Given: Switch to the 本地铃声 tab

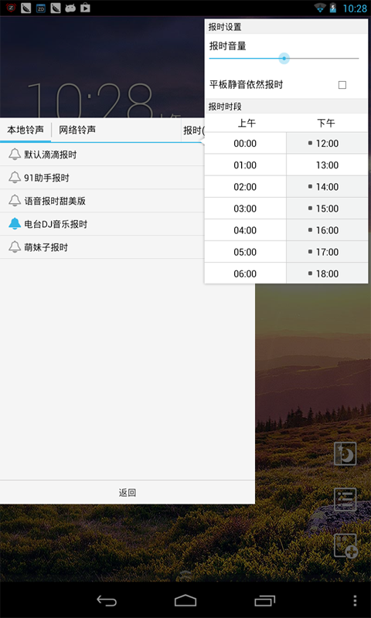Looking at the screenshot, I should coord(26,130).
